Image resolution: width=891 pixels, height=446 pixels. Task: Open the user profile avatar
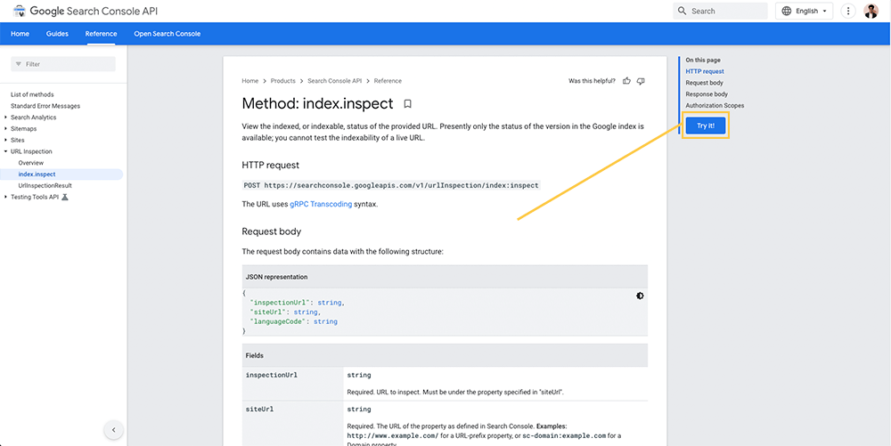point(871,11)
